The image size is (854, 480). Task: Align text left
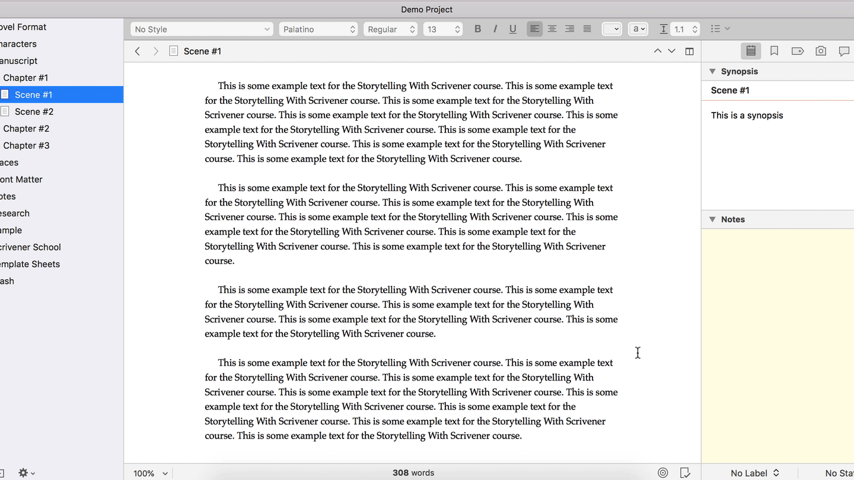[534, 29]
